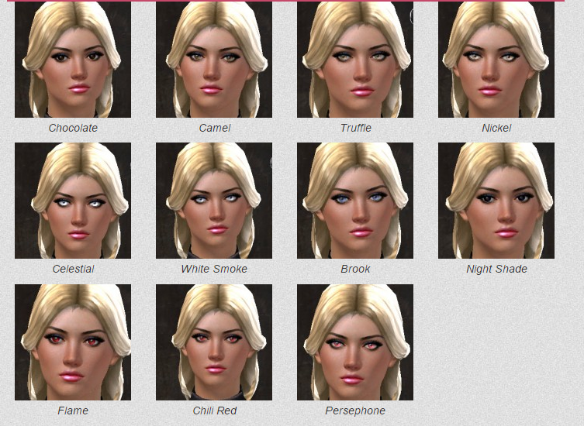Open the Chocolate eye color portrait

point(73,60)
